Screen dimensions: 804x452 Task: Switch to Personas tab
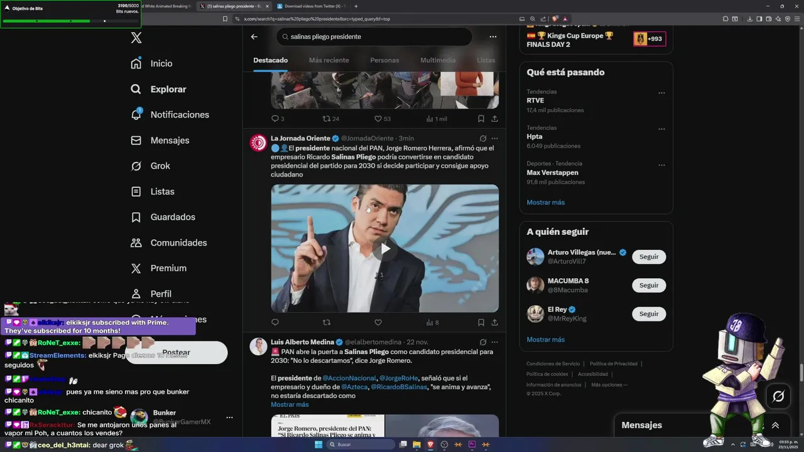[384, 60]
